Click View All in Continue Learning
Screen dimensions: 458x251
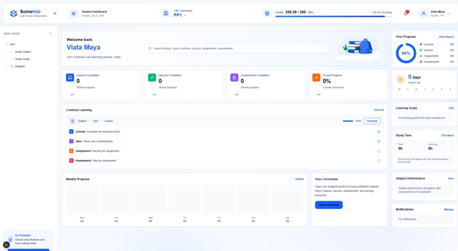coord(378,110)
